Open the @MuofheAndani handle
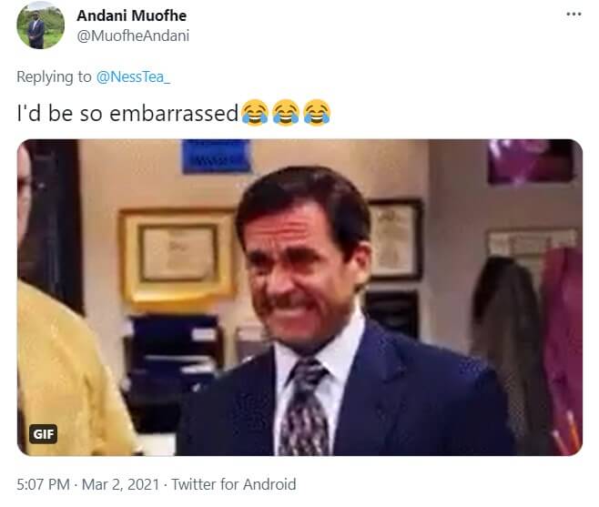Viewport: 599px width, 507px height. 133,35
